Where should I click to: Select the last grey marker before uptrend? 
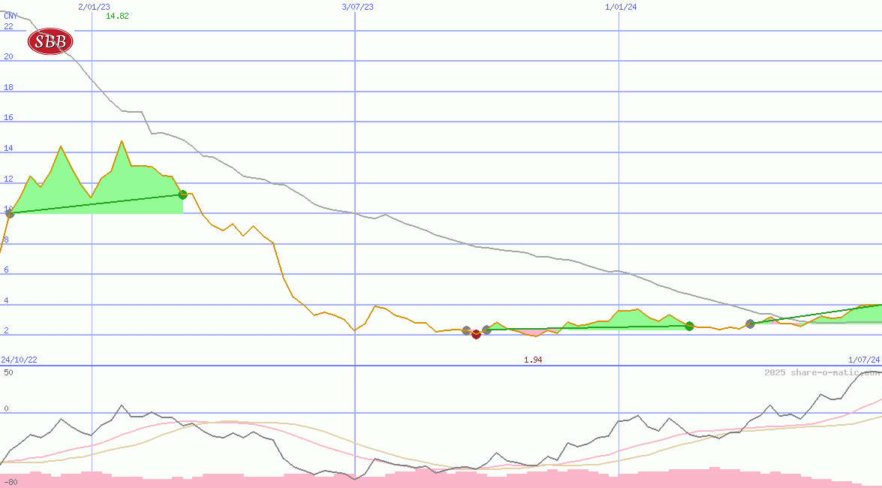pos(750,324)
